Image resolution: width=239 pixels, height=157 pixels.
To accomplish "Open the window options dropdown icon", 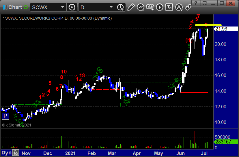I will (x=204, y=3).
